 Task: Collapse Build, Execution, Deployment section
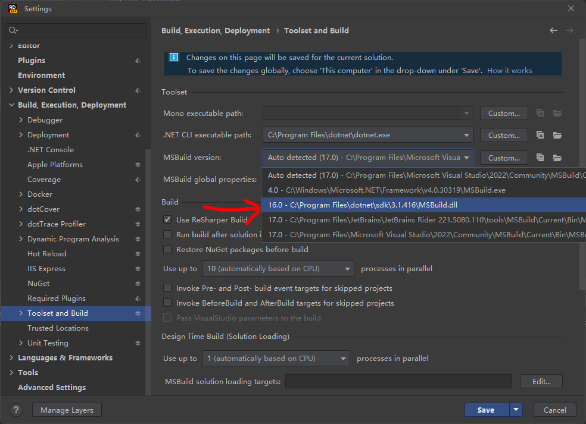11,105
